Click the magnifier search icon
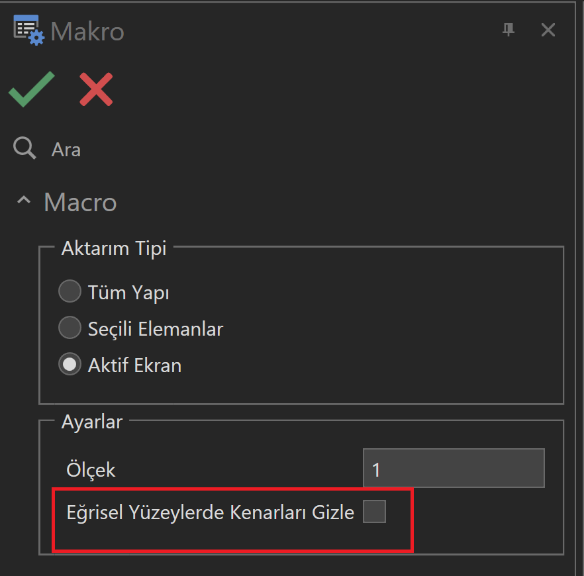The height and width of the screenshot is (576, 584). pyautogui.click(x=25, y=149)
